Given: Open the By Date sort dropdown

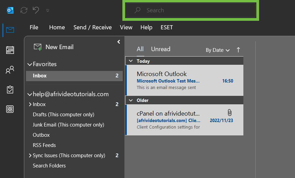Looking at the screenshot, I should point(217,50).
